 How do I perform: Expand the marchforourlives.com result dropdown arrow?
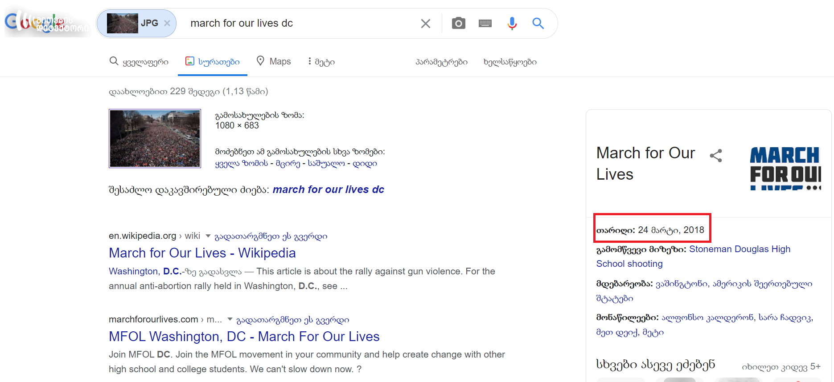(230, 319)
